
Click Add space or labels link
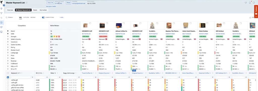coord(51,6)
